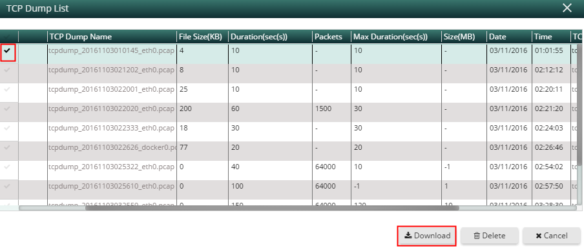Click time value 02:54:02
The height and width of the screenshot is (248, 584).
548,167
